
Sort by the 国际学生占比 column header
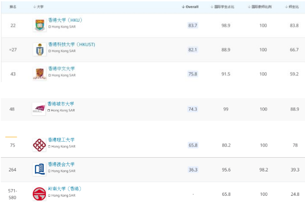click(225, 7)
